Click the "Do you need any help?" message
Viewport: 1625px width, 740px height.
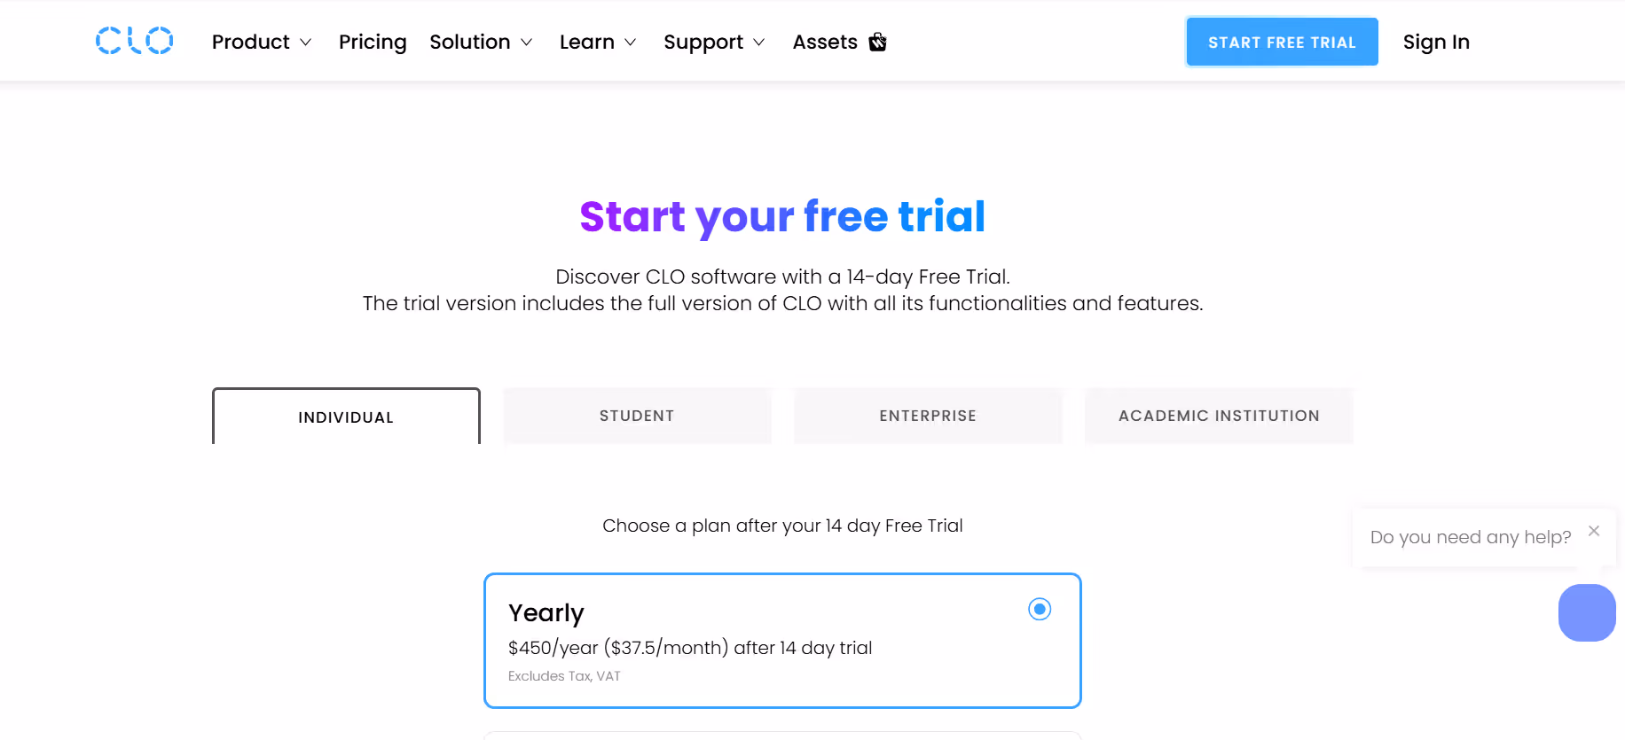[x=1470, y=537]
